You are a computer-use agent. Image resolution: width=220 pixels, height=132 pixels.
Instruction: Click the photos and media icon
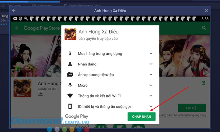(70, 74)
